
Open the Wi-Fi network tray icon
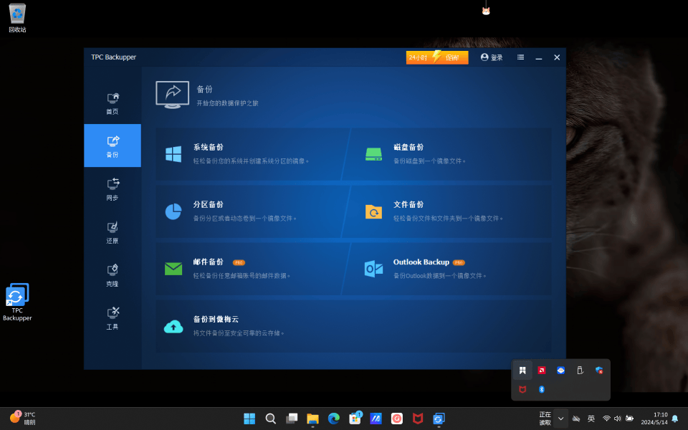point(606,419)
